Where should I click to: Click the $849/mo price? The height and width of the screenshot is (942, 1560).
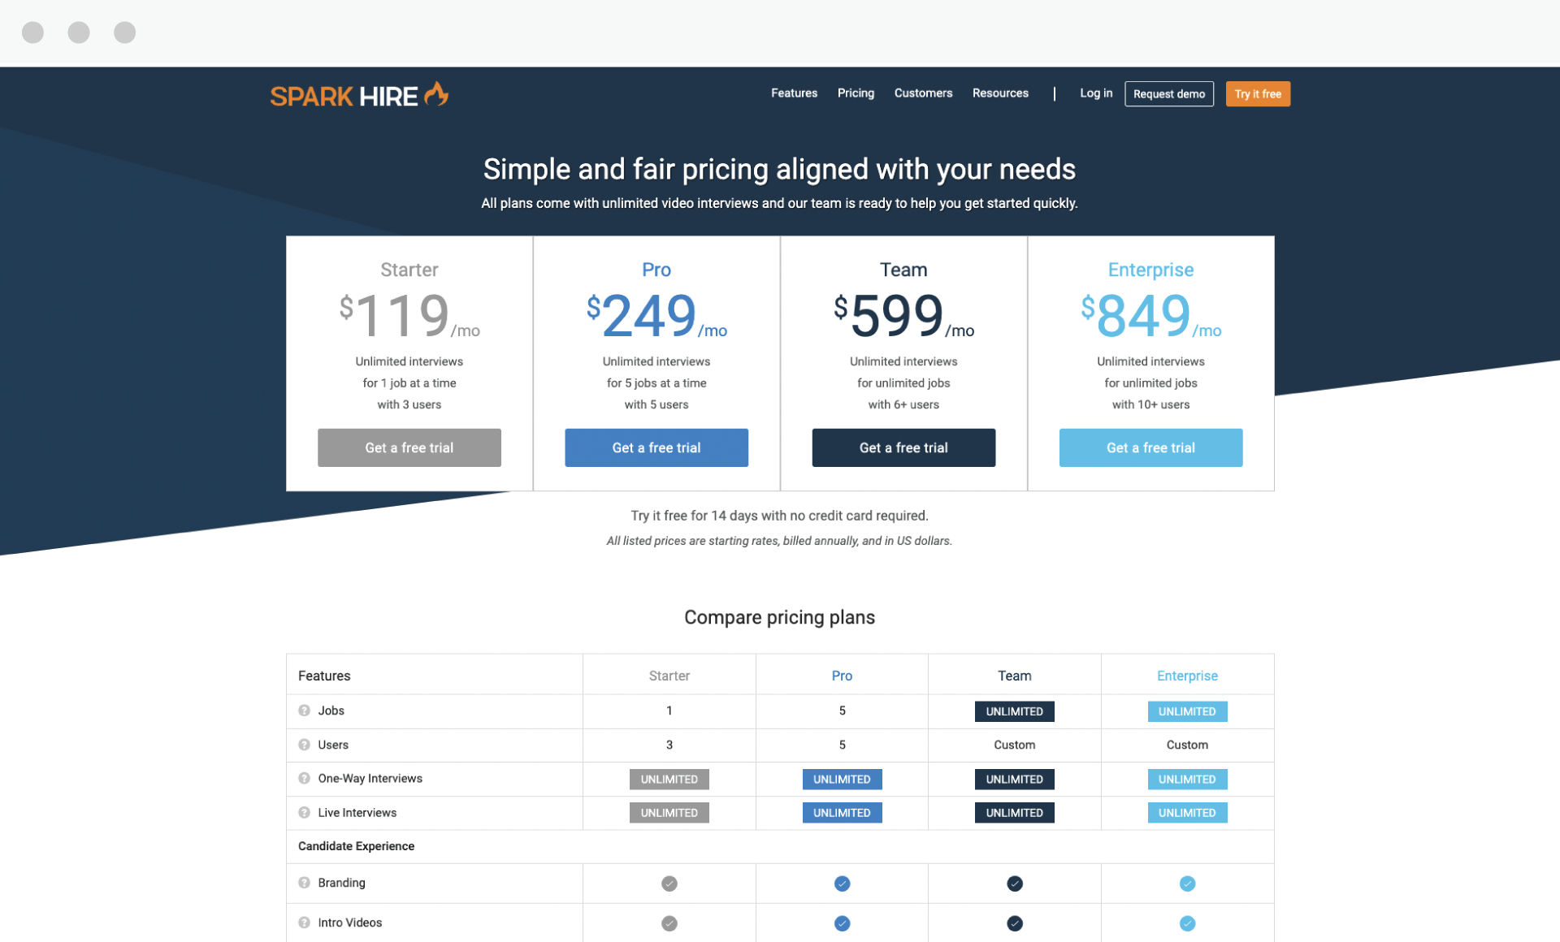pos(1150,316)
